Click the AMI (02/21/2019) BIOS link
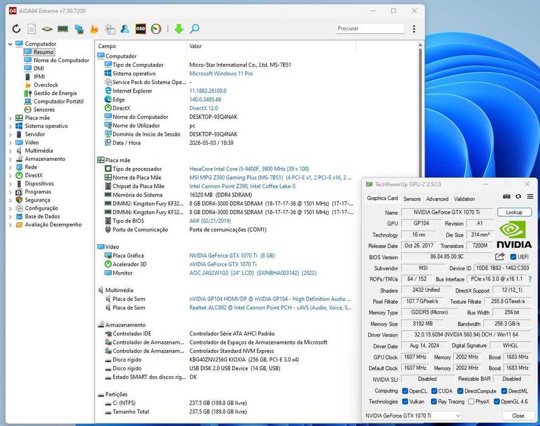Viewport: 540px width, 426px height. [210, 221]
